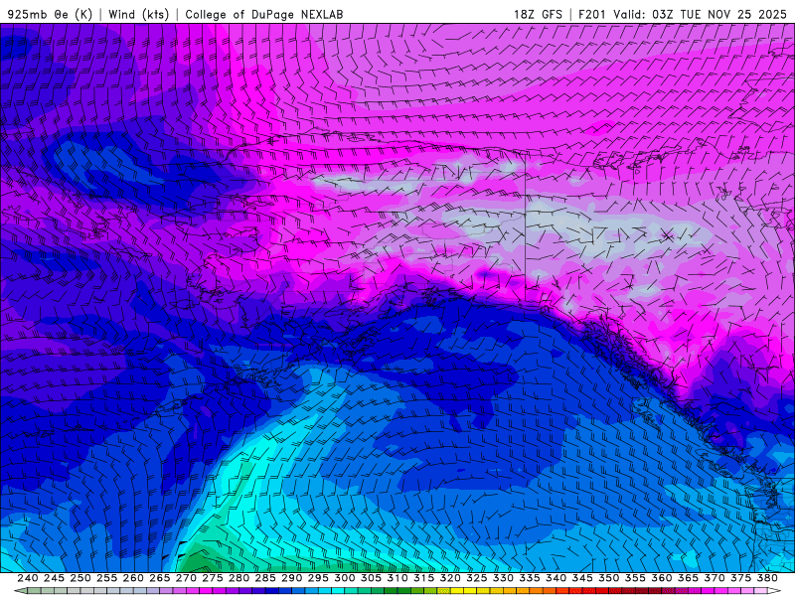
Task: Click 'College of DuPage NEXLAB' header text
Action: 264,14
